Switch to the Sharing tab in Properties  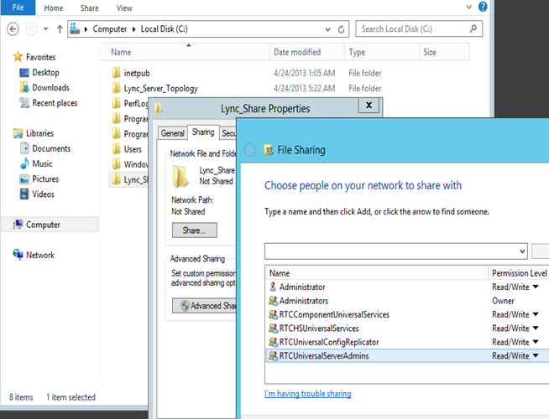pyautogui.click(x=203, y=132)
